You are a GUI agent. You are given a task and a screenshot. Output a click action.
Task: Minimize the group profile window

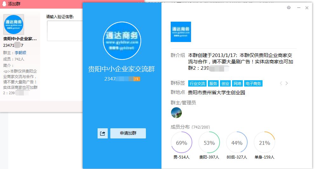[x=298, y=8]
